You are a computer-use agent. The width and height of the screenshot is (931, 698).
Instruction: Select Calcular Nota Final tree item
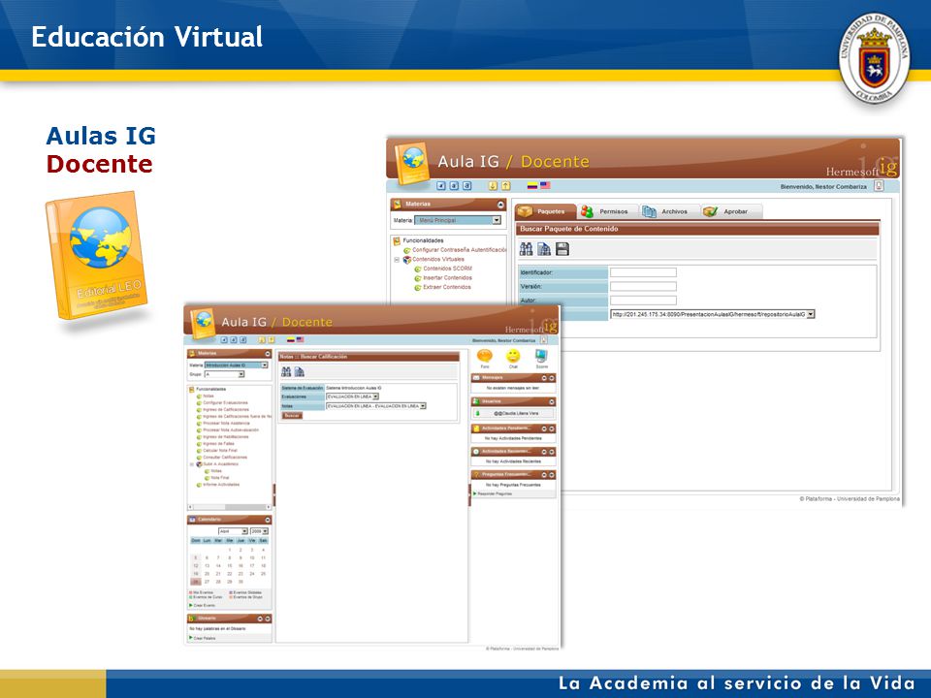point(220,451)
